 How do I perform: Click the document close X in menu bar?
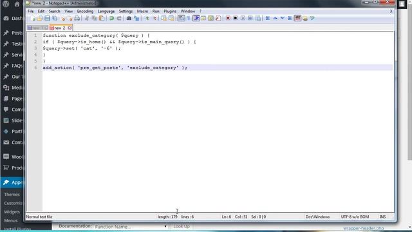point(391,11)
